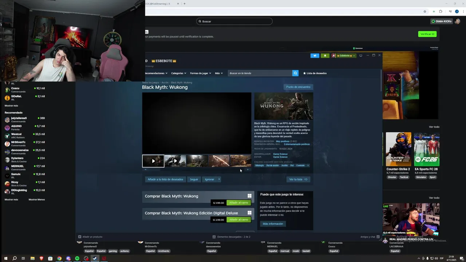Open the 'Punto de encuentro' community hub
Image resolution: width=466 pixels, height=262 pixels.
tap(298, 87)
